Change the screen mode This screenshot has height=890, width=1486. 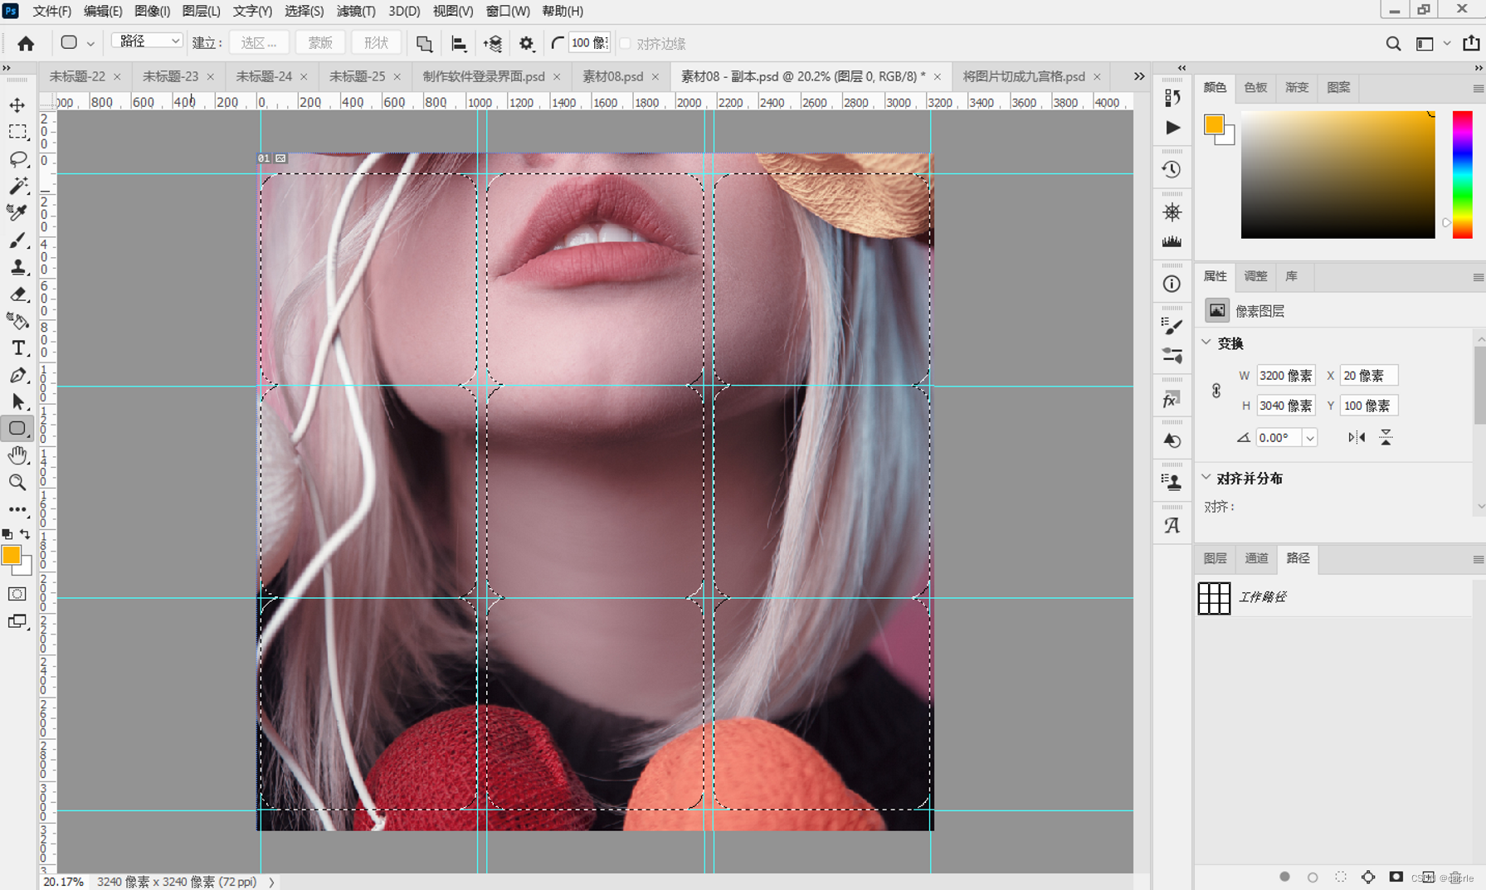click(x=17, y=621)
